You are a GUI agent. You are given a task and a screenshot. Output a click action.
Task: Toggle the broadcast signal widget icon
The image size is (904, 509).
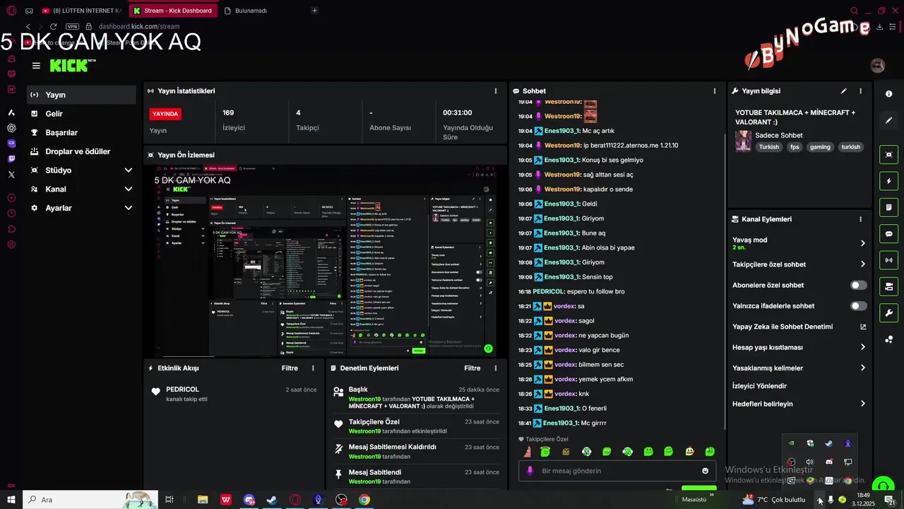coord(888,259)
